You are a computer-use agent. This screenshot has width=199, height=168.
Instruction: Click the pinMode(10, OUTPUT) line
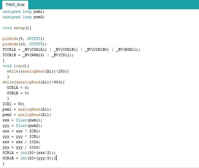[x=25, y=44]
